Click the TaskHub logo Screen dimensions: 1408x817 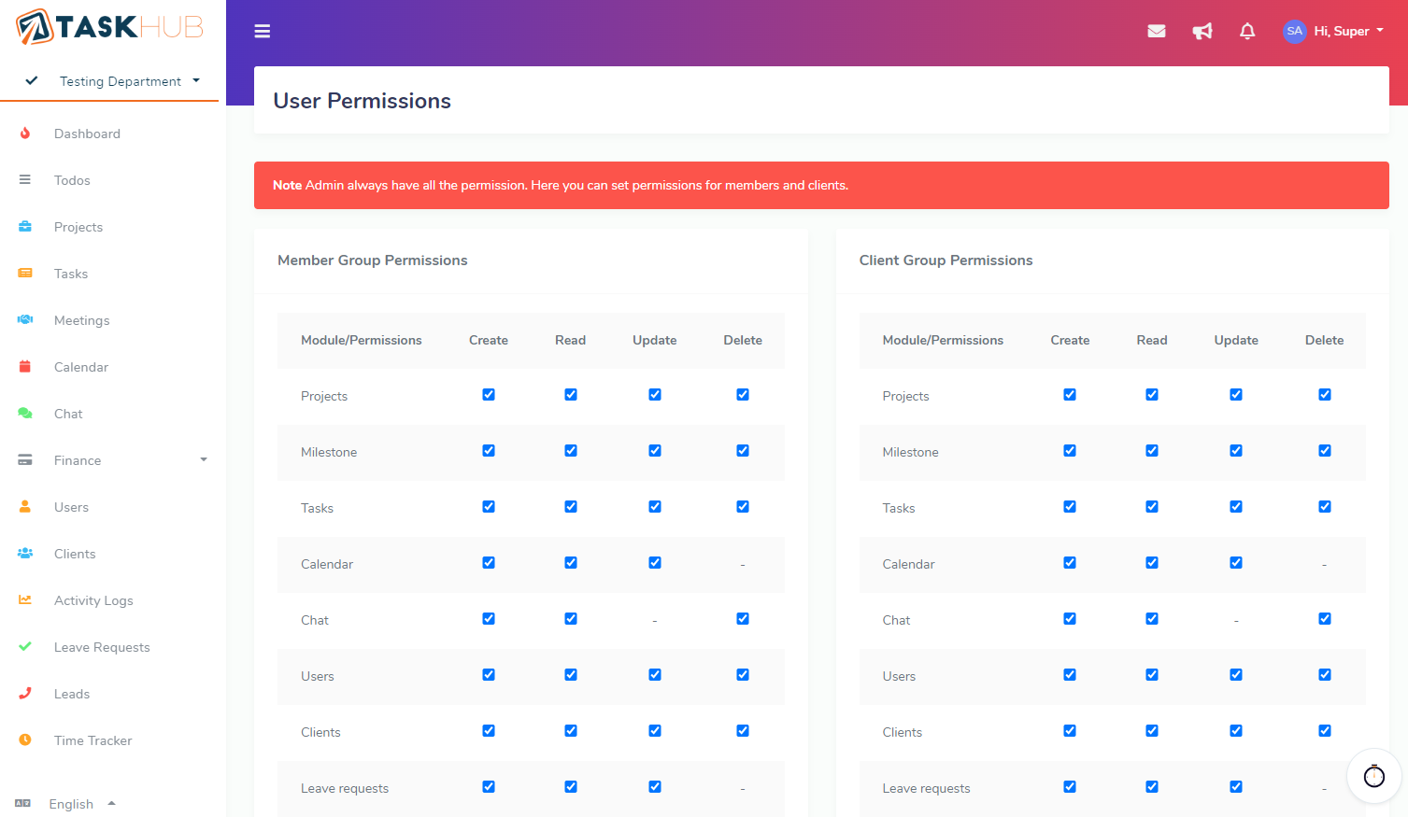[110, 27]
